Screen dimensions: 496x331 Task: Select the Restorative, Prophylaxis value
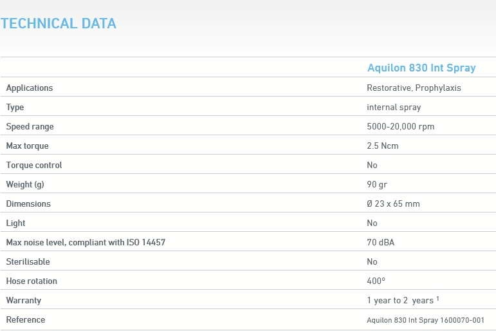414,88
